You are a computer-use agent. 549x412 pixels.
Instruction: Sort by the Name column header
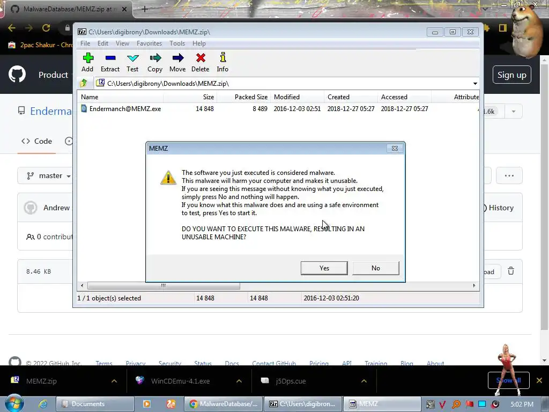tap(121, 97)
